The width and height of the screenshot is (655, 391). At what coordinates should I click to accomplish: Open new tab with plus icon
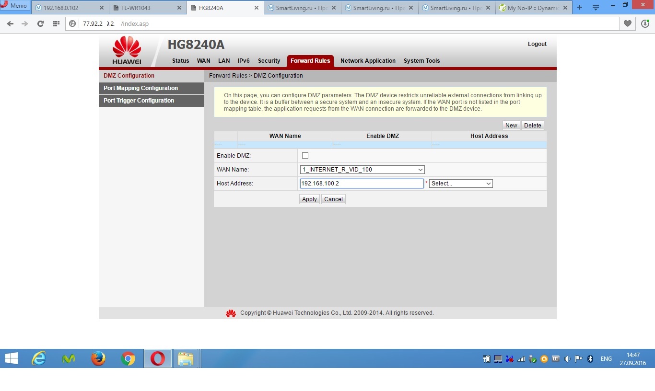(580, 8)
